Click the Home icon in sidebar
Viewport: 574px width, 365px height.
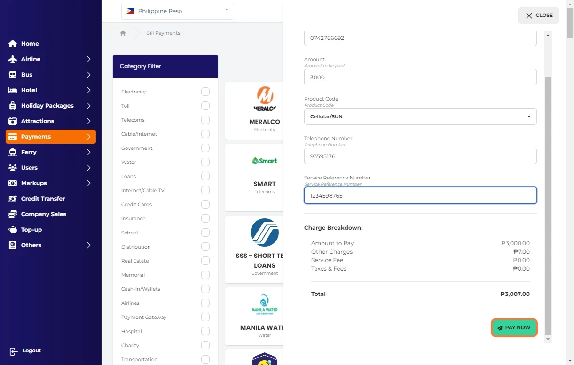point(13,44)
